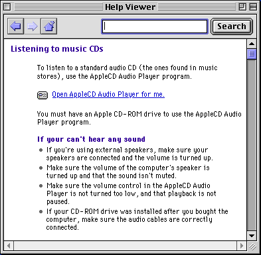The height and width of the screenshot is (255, 261).
Task: Click bullet about AppleCD Audio Player volume control
Action: click(x=131, y=193)
